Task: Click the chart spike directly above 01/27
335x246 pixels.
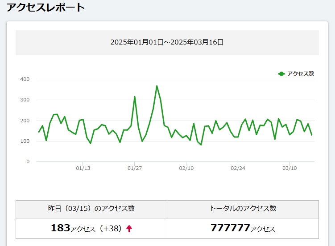Action: pyautogui.click(x=135, y=97)
